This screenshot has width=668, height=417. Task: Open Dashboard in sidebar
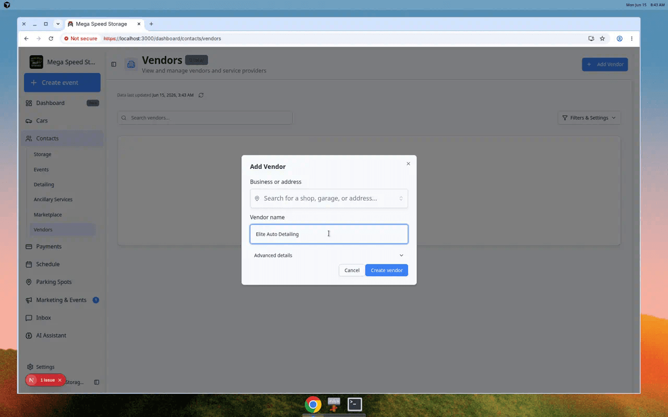[x=62, y=103]
